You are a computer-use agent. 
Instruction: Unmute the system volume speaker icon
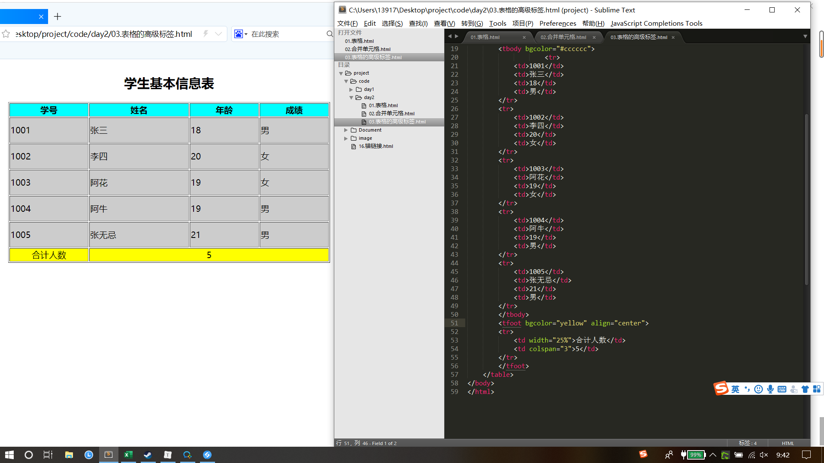(x=764, y=455)
